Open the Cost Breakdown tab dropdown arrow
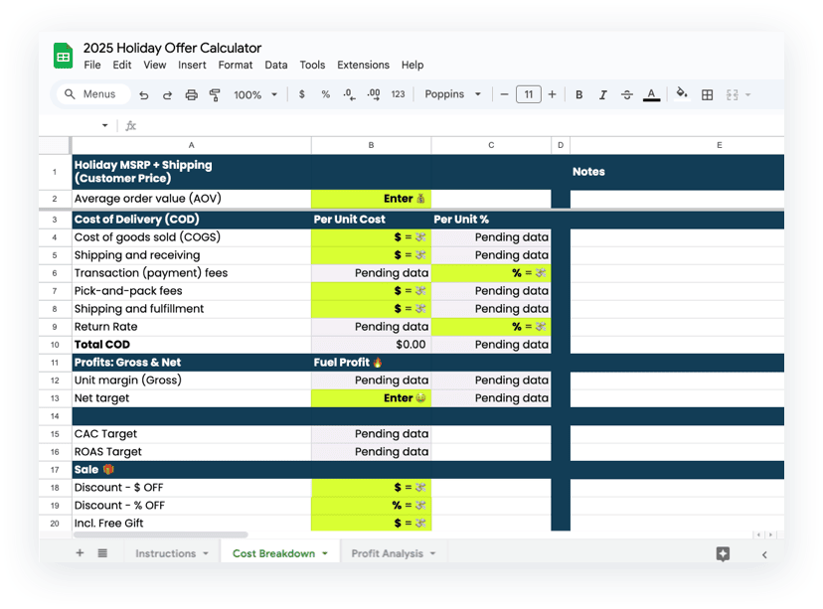This screenshot has width=823, height=609. (325, 554)
